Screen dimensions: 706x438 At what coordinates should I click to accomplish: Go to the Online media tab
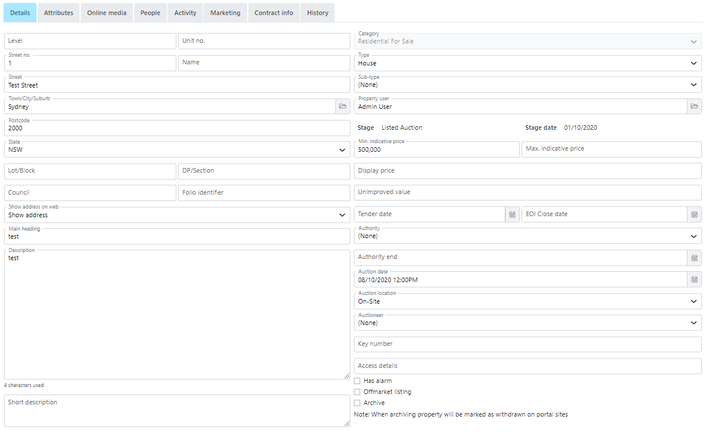tap(107, 13)
